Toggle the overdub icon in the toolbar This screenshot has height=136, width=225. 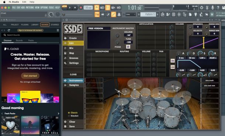113,7
